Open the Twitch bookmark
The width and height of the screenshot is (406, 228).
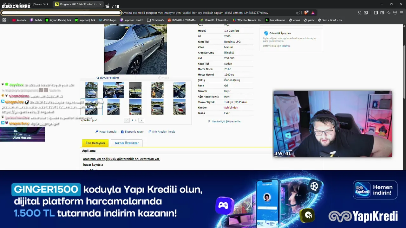coord(36,20)
